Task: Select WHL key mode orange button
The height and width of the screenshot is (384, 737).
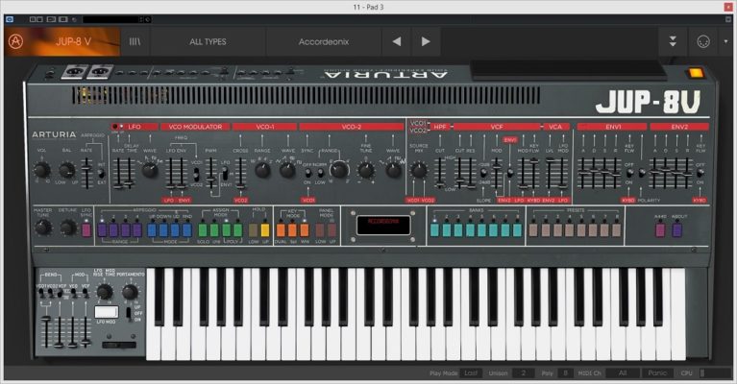Action: pos(305,230)
